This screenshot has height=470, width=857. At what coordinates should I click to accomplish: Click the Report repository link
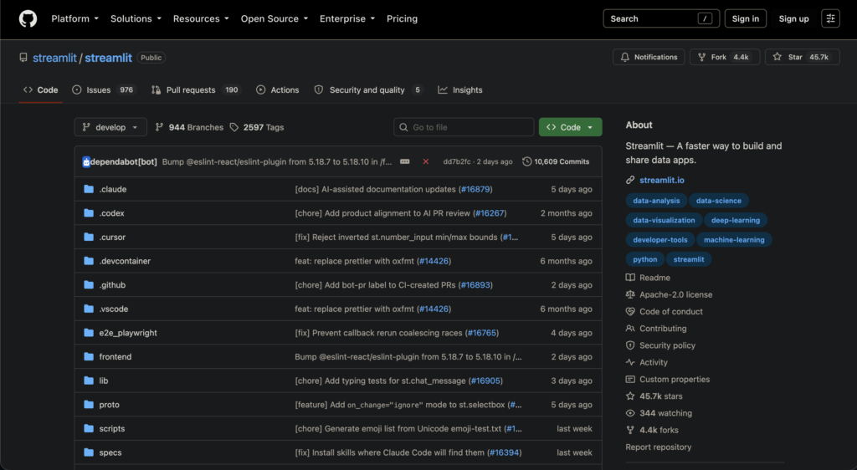pyautogui.click(x=658, y=447)
